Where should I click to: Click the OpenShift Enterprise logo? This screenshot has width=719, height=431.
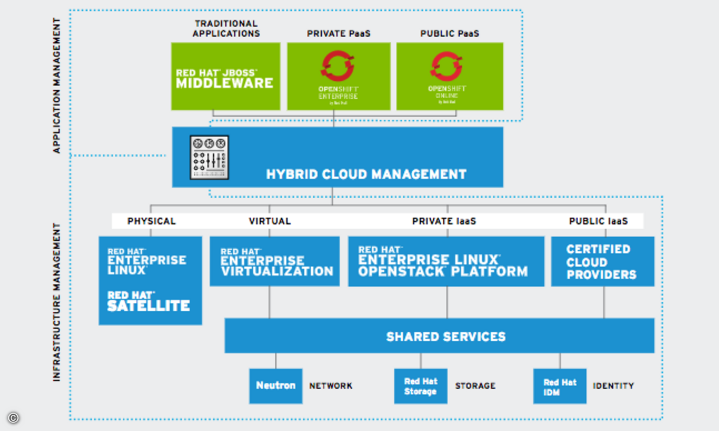(339, 77)
